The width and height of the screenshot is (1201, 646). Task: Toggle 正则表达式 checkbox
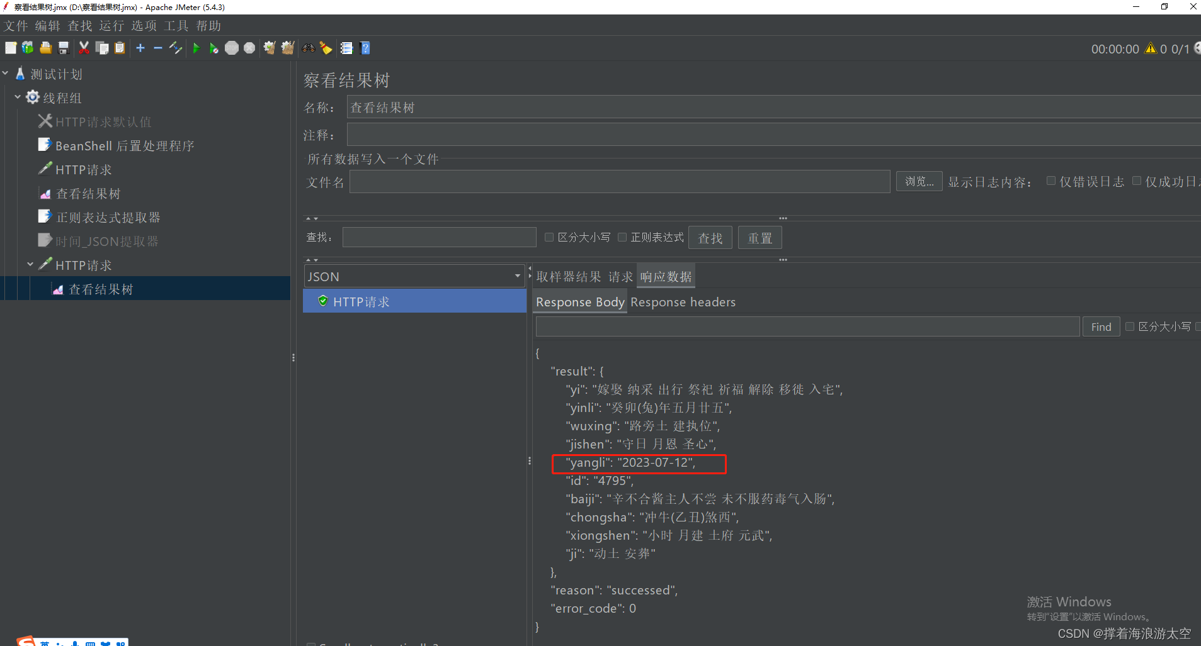point(622,237)
